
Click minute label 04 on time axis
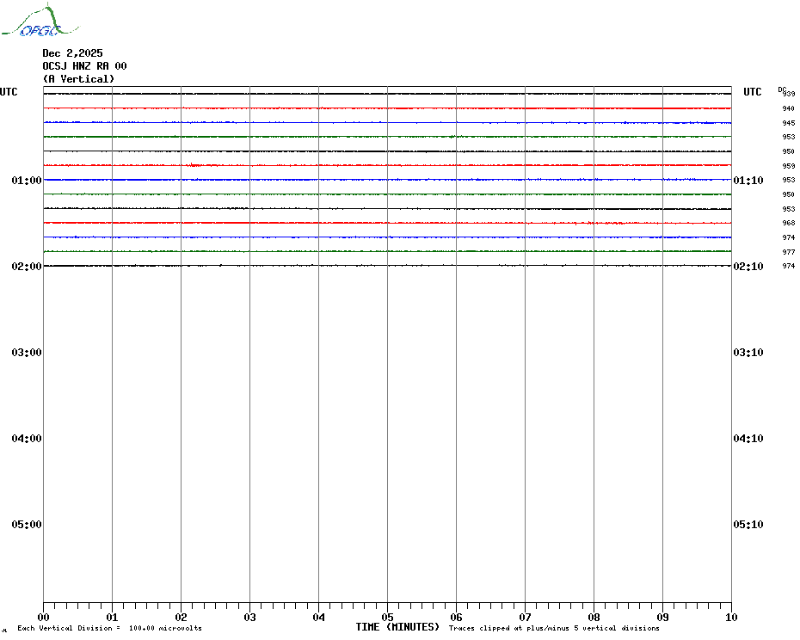tap(319, 617)
